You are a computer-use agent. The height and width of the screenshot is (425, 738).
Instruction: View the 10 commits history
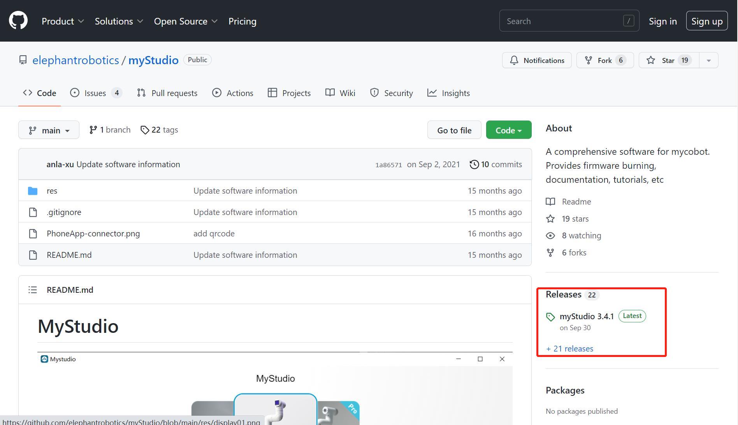(x=496, y=164)
